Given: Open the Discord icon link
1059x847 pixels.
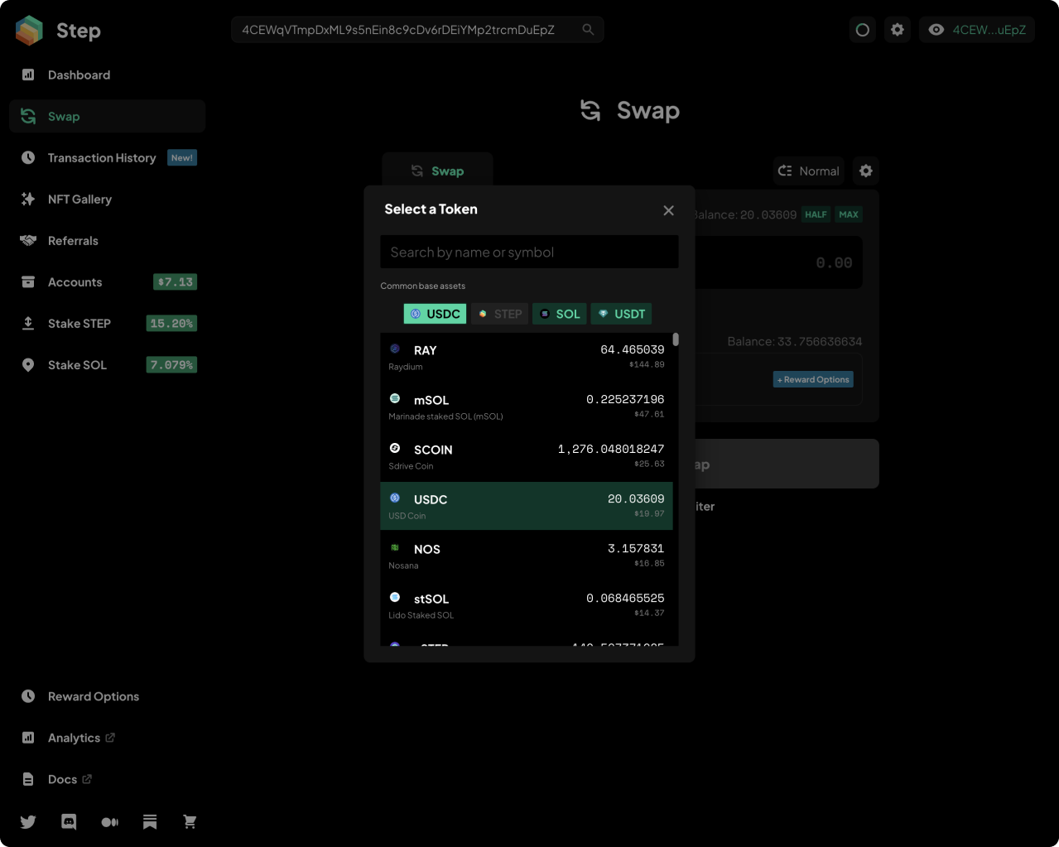Looking at the screenshot, I should coord(69,821).
